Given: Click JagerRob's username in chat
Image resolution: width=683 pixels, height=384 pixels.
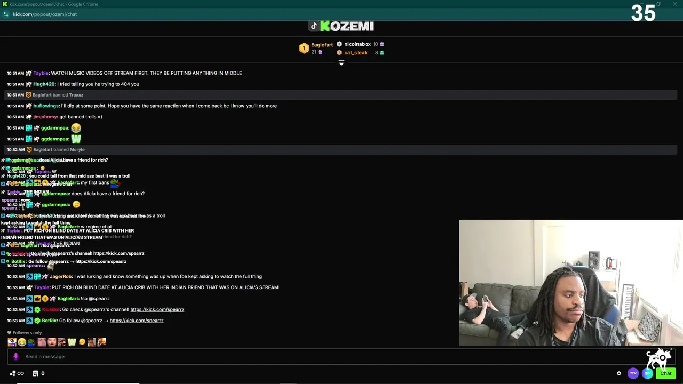Looking at the screenshot, I should point(61,277).
